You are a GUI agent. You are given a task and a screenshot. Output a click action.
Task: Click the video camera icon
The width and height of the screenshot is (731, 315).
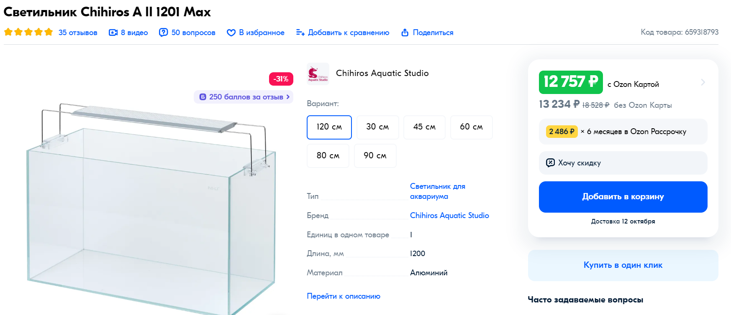pos(113,33)
